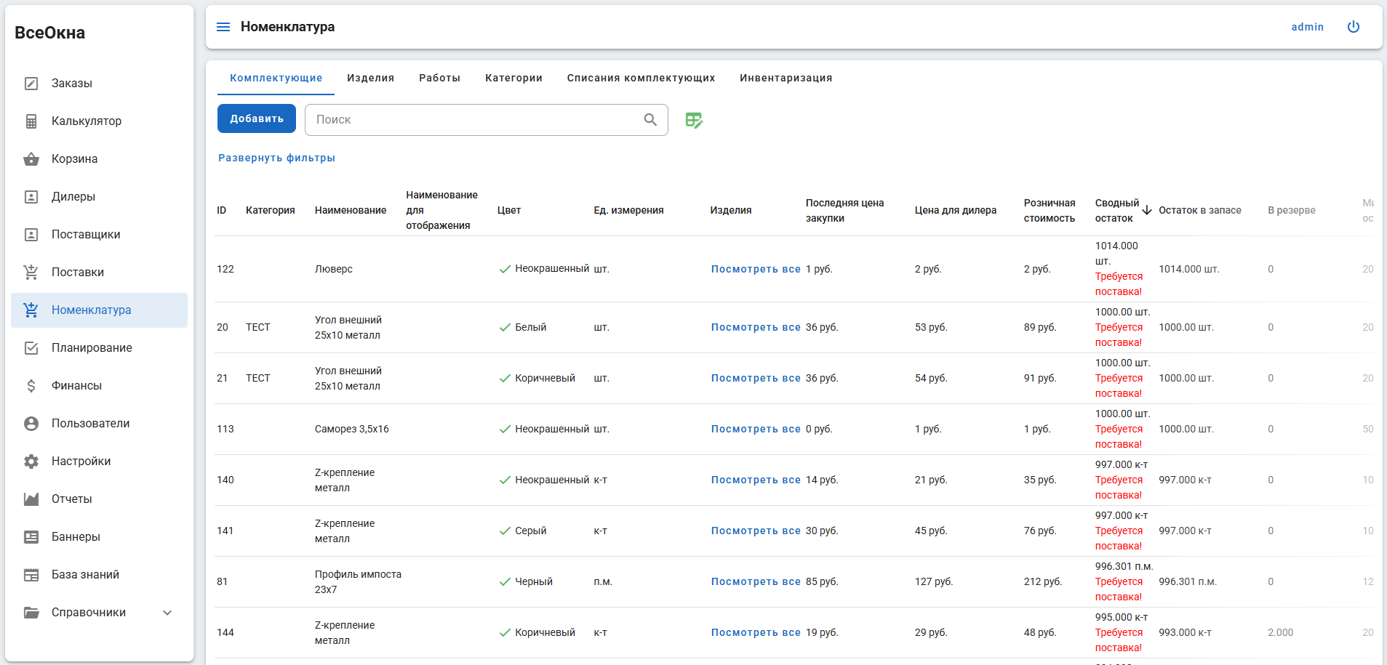Click the Дилеры sidebar icon
1387x665 pixels.
(x=31, y=197)
